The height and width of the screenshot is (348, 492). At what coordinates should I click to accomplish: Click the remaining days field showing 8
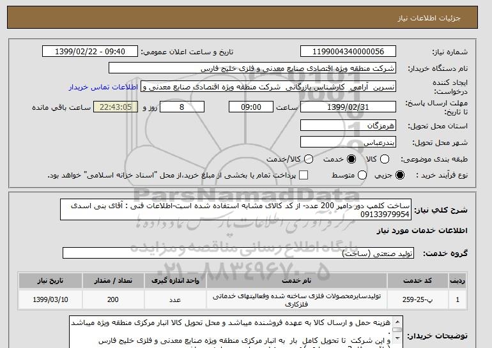click(182, 107)
